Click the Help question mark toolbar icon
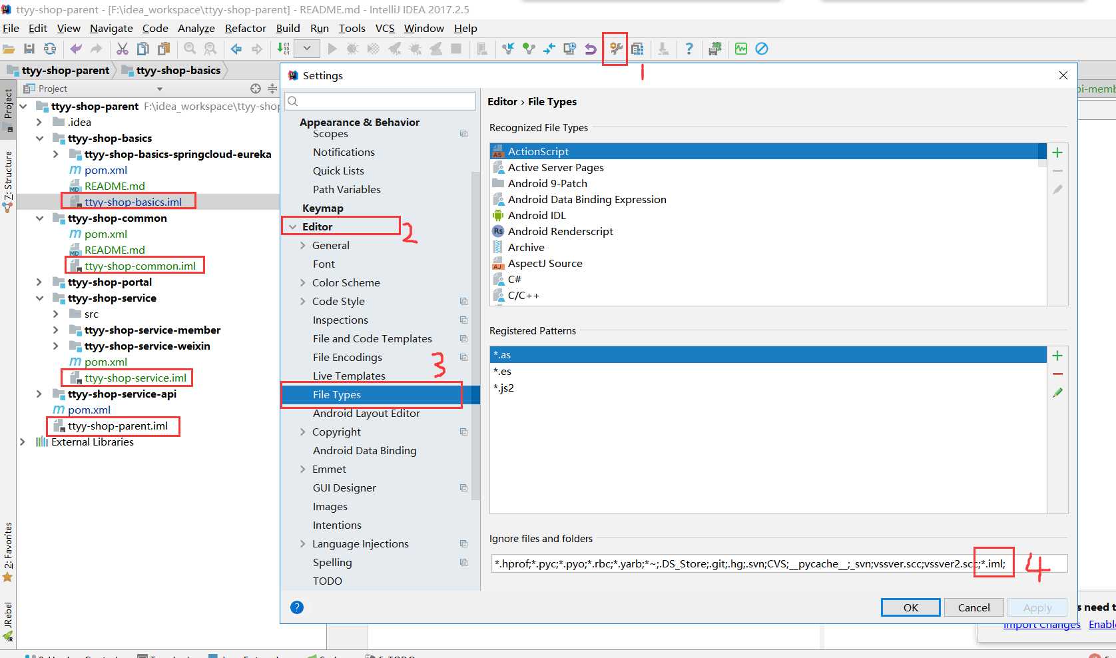This screenshot has height=658, width=1116. point(689,49)
